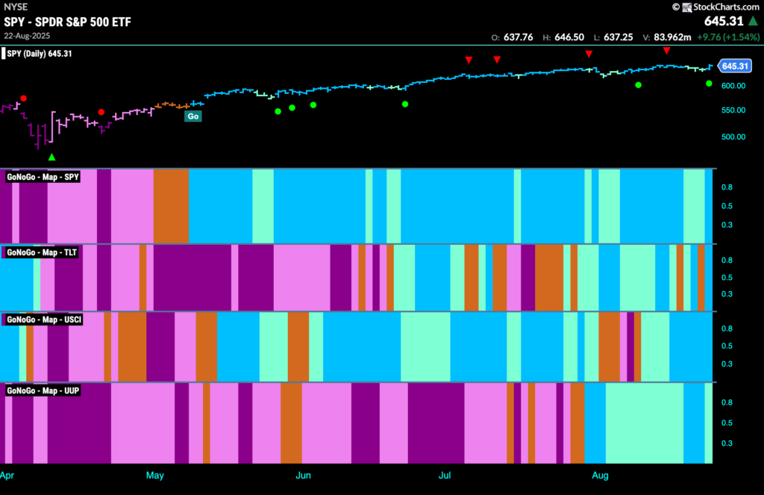Select the isolated green circle in late June

pyautogui.click(x=405, y=104)
